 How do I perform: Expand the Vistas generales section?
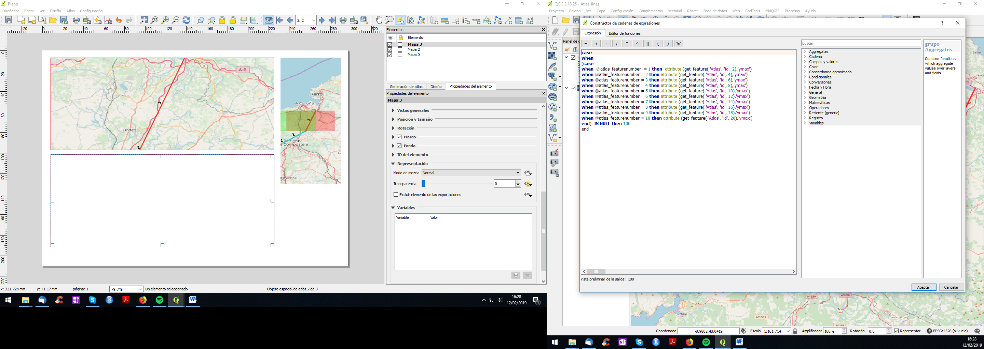click(393, 110)
